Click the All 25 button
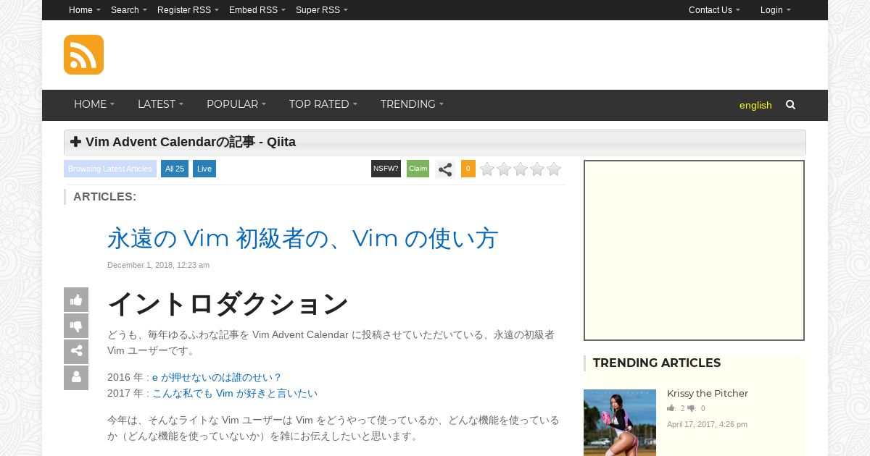Image resolution: width=870 pixels, height=456 pixels. [175, 169]
